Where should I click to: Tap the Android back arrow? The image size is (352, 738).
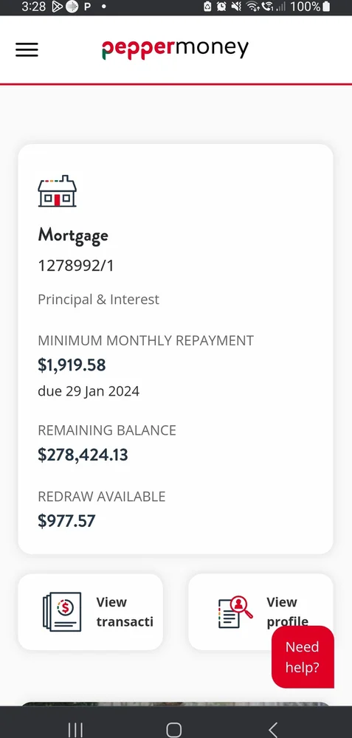tap(273, 730)
